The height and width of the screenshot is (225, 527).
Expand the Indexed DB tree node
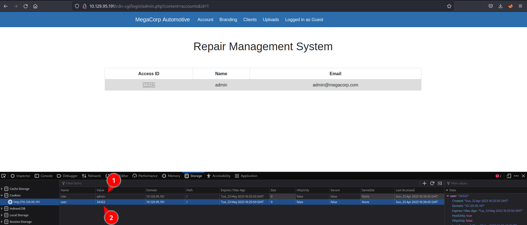pyautogui.click(x=2, y=209)
